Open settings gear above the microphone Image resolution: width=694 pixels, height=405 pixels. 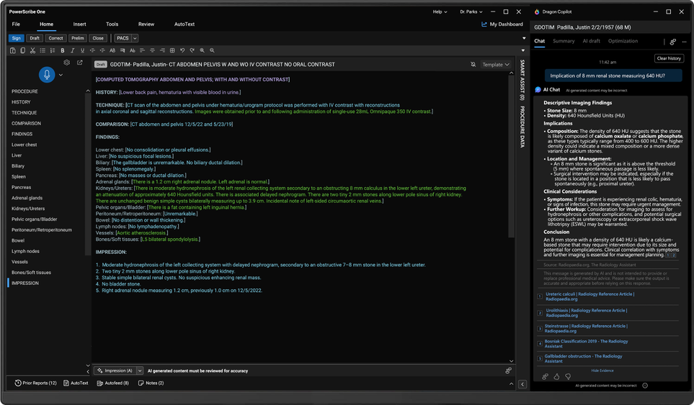coord(66,63)
